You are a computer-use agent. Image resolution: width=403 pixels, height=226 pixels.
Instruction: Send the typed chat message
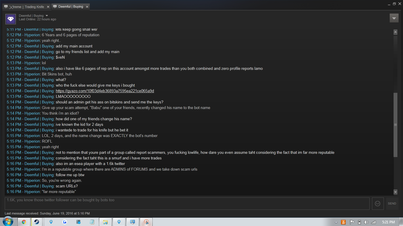(x=392, y=204)
